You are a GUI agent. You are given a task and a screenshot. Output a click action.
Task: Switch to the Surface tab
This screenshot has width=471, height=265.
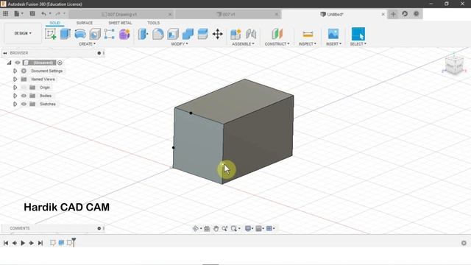85,23
